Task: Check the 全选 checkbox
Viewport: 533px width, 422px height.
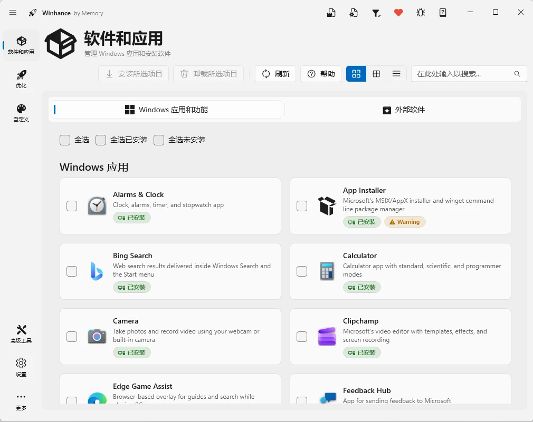Action: pos(65,140)
